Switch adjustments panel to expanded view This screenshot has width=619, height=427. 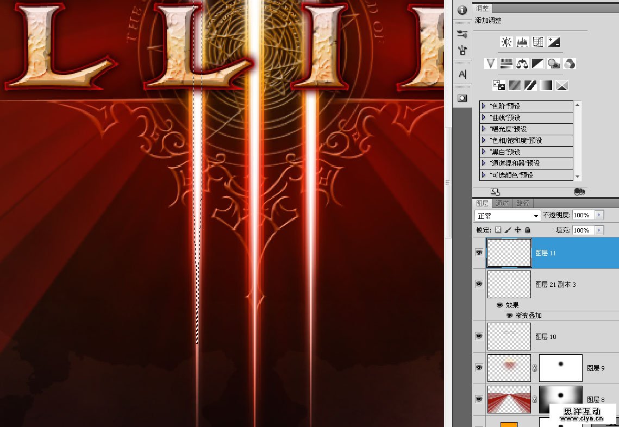click(x=495, y=192)
